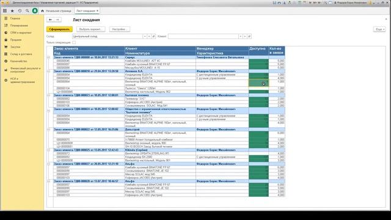
Task: Toggle the Только ожидающие checkbox
Action: click(x=74, y=43)
